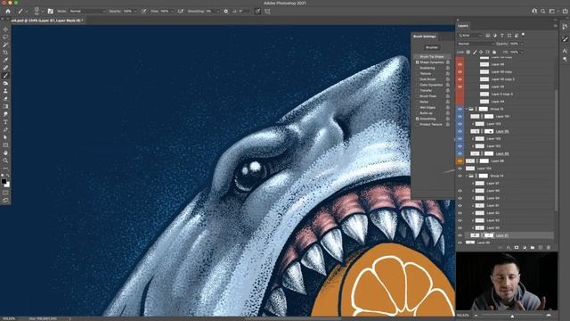
Task: Select the Healing Brush tool
Action: point(5,68)
